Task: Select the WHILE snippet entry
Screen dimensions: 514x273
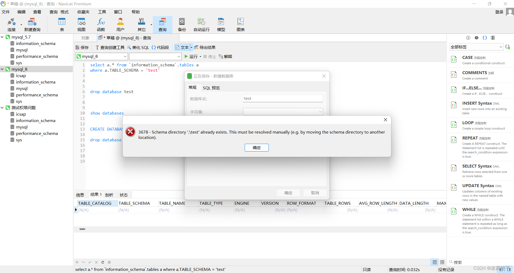Action: click(481, 221)
